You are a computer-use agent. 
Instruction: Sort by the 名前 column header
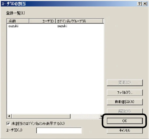[18, 21]
